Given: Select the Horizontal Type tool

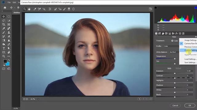Looking at the screenshot, I should [4, 48].
